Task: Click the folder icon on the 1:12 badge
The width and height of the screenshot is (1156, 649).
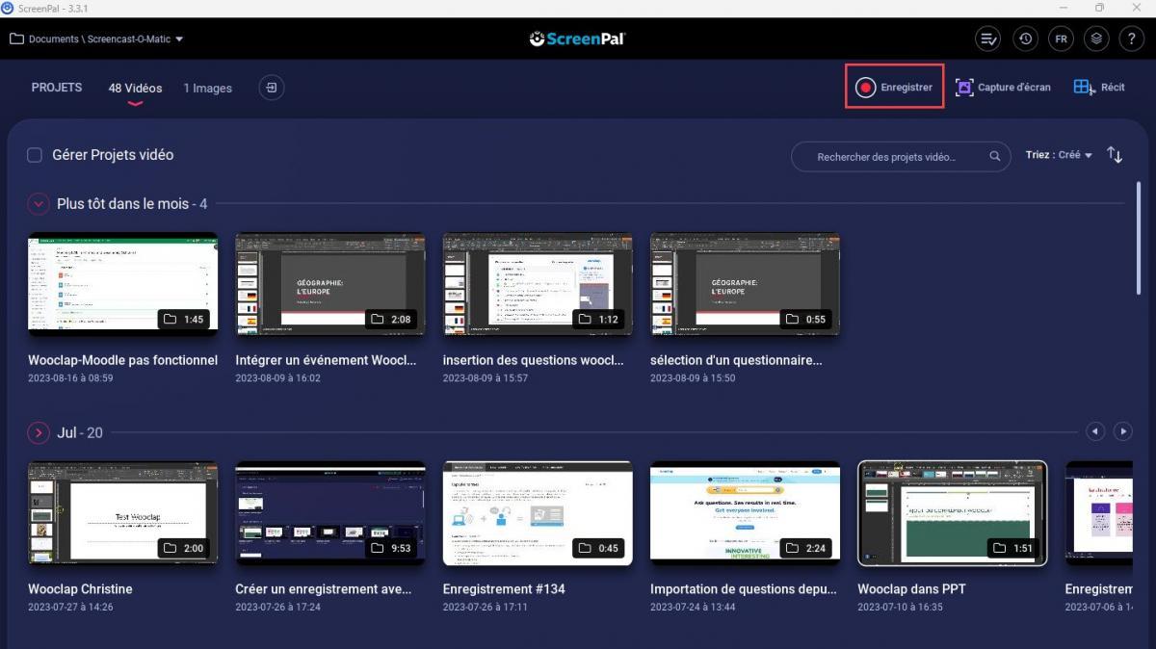Action: tap(585, 319)
